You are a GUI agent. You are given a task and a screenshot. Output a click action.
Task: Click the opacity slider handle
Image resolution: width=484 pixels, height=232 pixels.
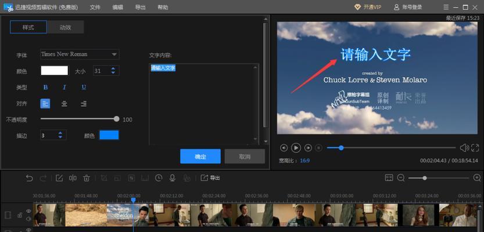pyautogui.click(x=116, y=119)
